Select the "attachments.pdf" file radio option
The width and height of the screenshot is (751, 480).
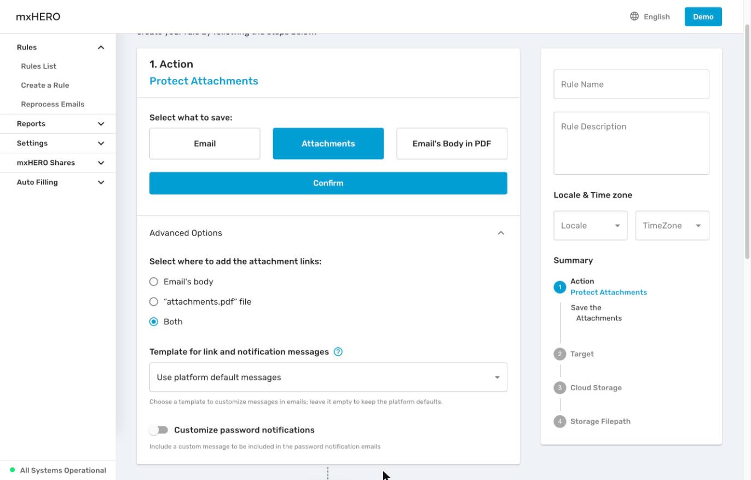(x=154, y=302)
